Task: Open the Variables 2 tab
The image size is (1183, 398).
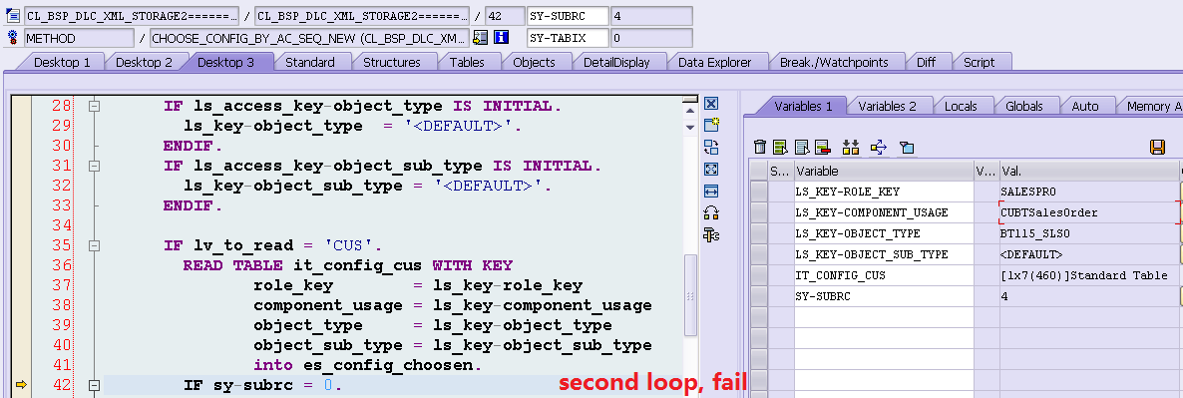Action: coord(888,107)
